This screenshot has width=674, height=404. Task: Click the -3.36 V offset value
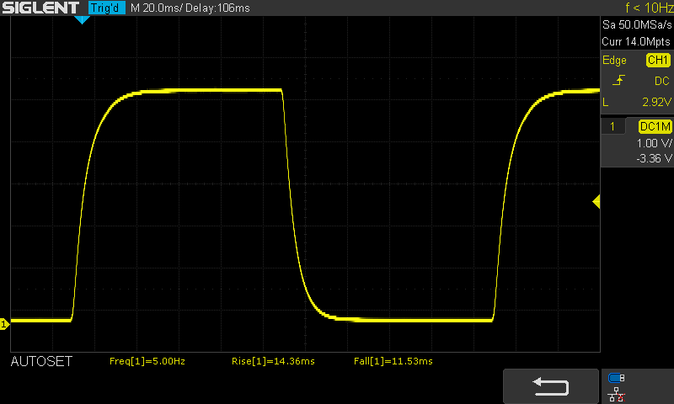pyautogui.click(x=654, y=158)
